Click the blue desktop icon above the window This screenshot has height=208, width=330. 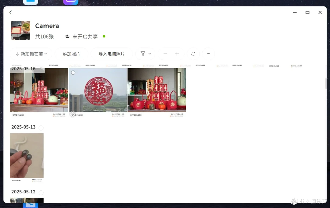click(x=31, y=2)
